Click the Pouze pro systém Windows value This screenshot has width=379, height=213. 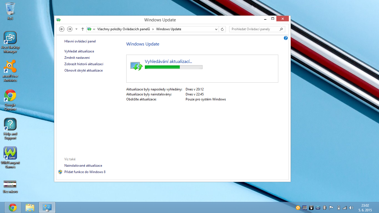[206, 99]
